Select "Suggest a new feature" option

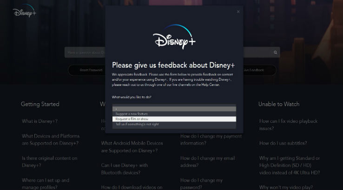tap(174, 114)
